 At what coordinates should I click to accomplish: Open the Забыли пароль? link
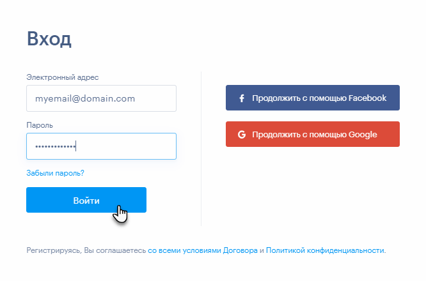coord(55,173)
